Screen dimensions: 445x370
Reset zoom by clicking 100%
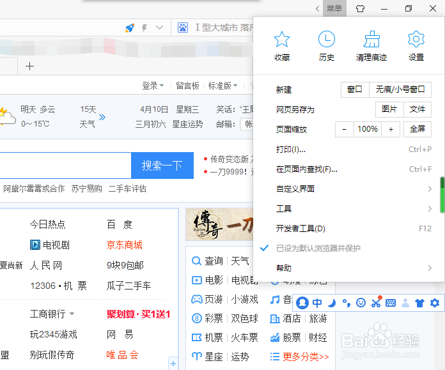tap(368, 129)
